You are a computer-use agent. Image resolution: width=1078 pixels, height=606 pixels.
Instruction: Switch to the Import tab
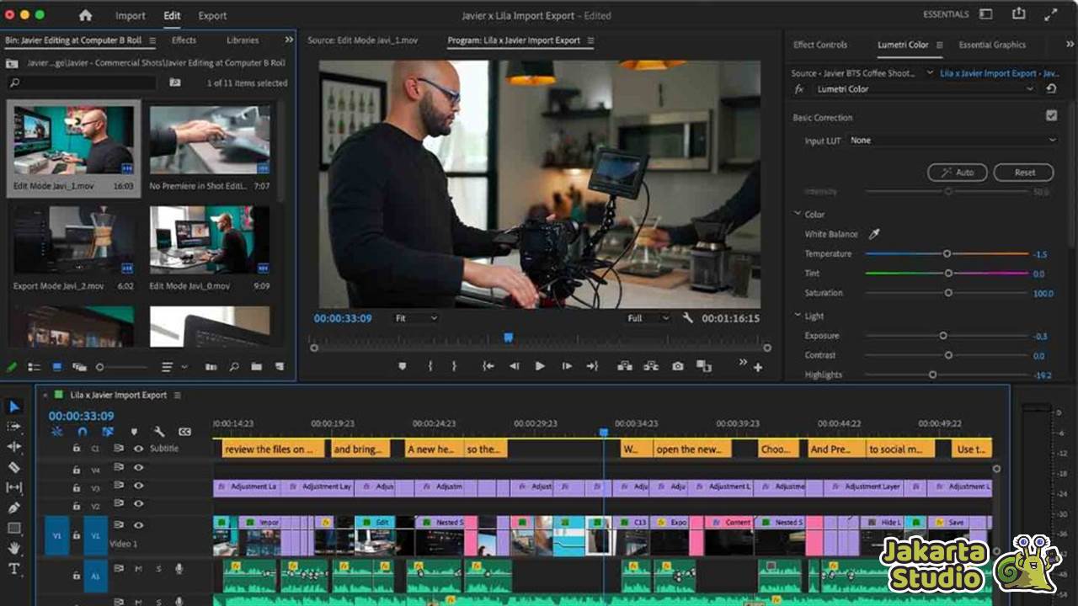pyautogui.click(x=131, y=15)
